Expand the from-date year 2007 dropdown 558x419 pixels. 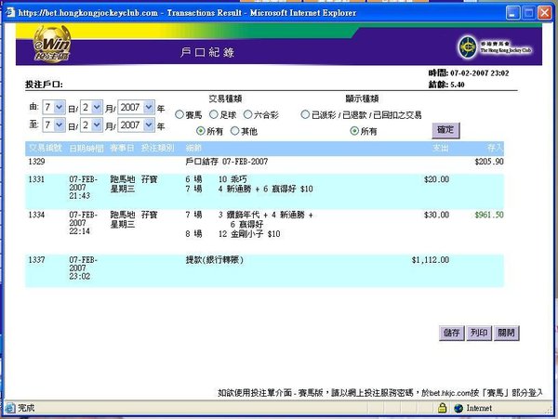137,107
